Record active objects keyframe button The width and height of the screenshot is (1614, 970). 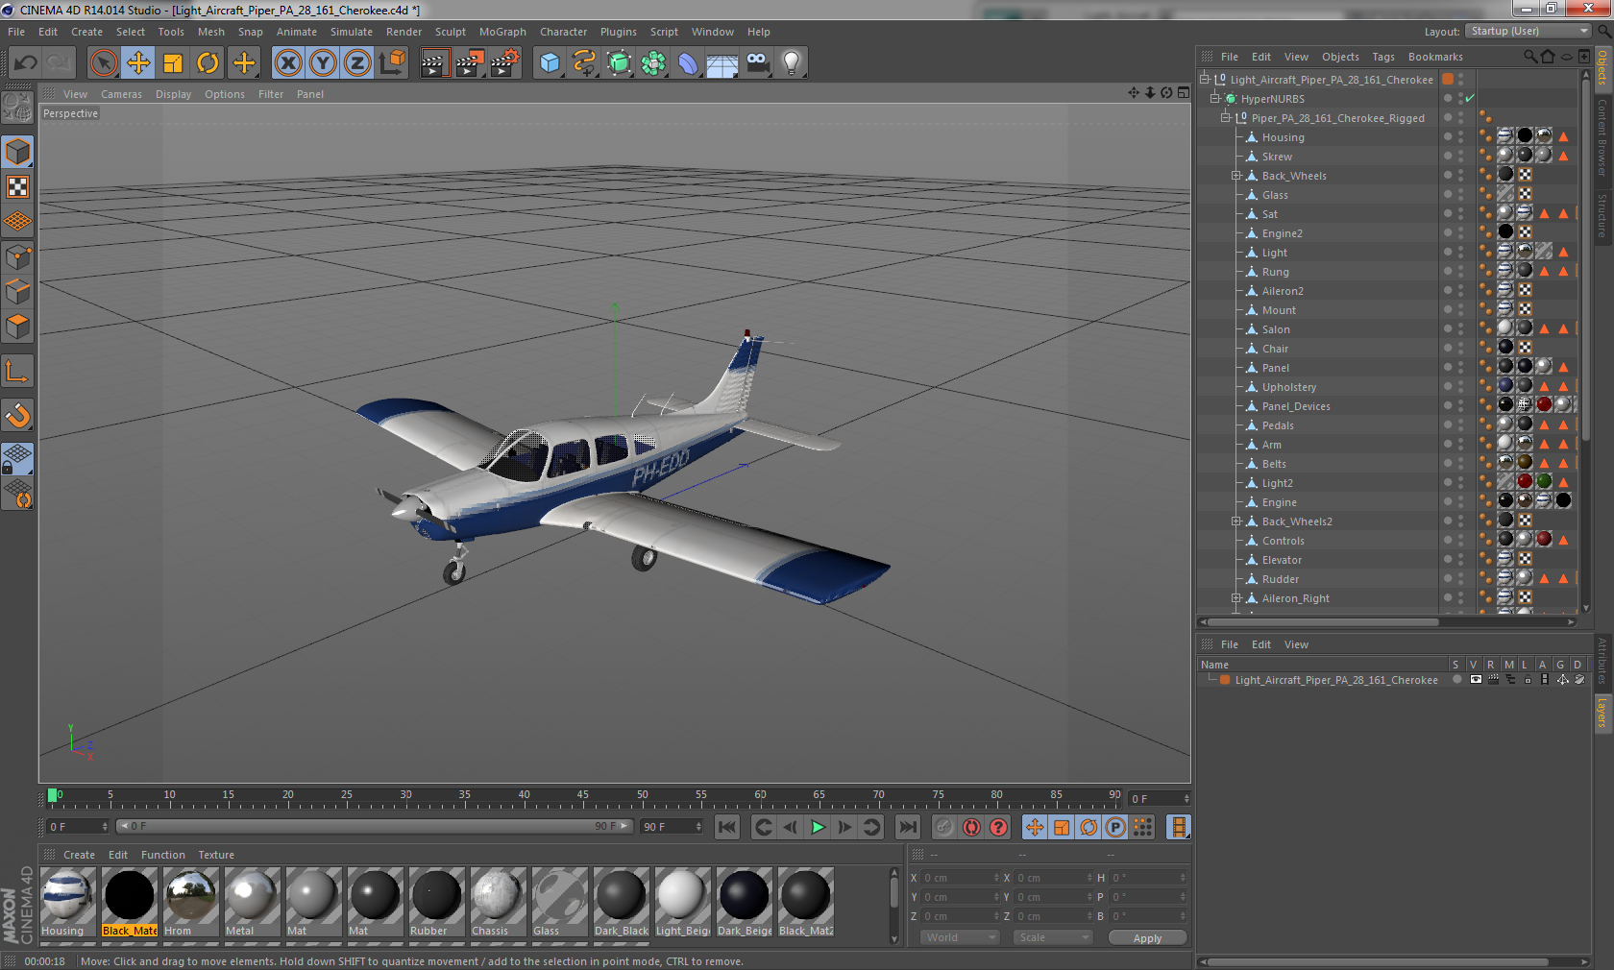click(944, 827)
